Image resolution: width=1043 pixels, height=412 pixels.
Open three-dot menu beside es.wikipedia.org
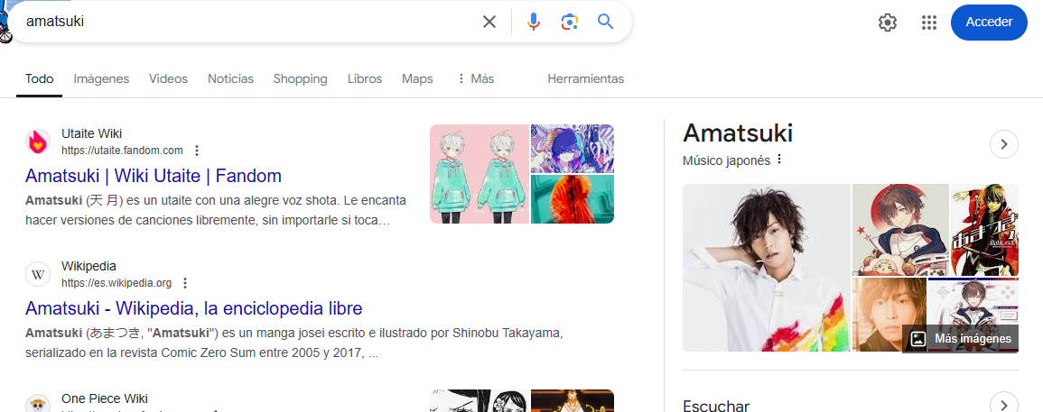(x=185, y=283)
